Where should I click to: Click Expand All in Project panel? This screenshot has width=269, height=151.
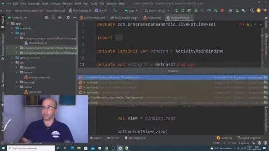coord(53,18)
